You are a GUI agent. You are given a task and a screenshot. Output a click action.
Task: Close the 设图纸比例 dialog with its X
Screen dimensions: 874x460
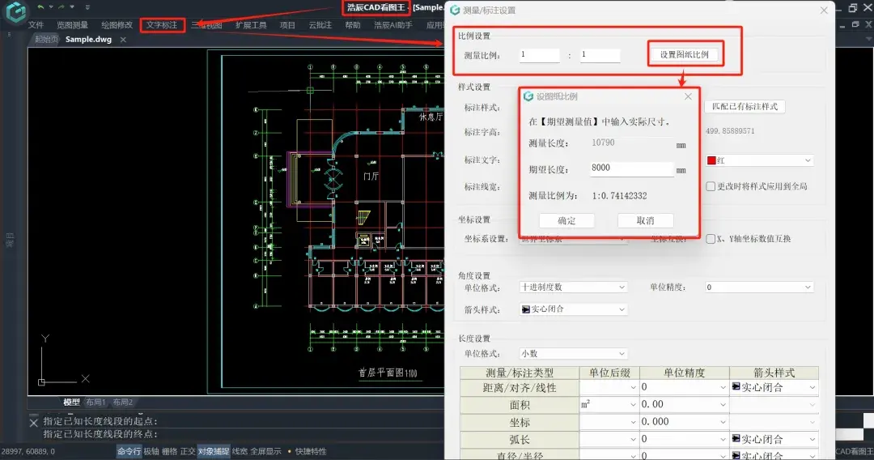689,96
